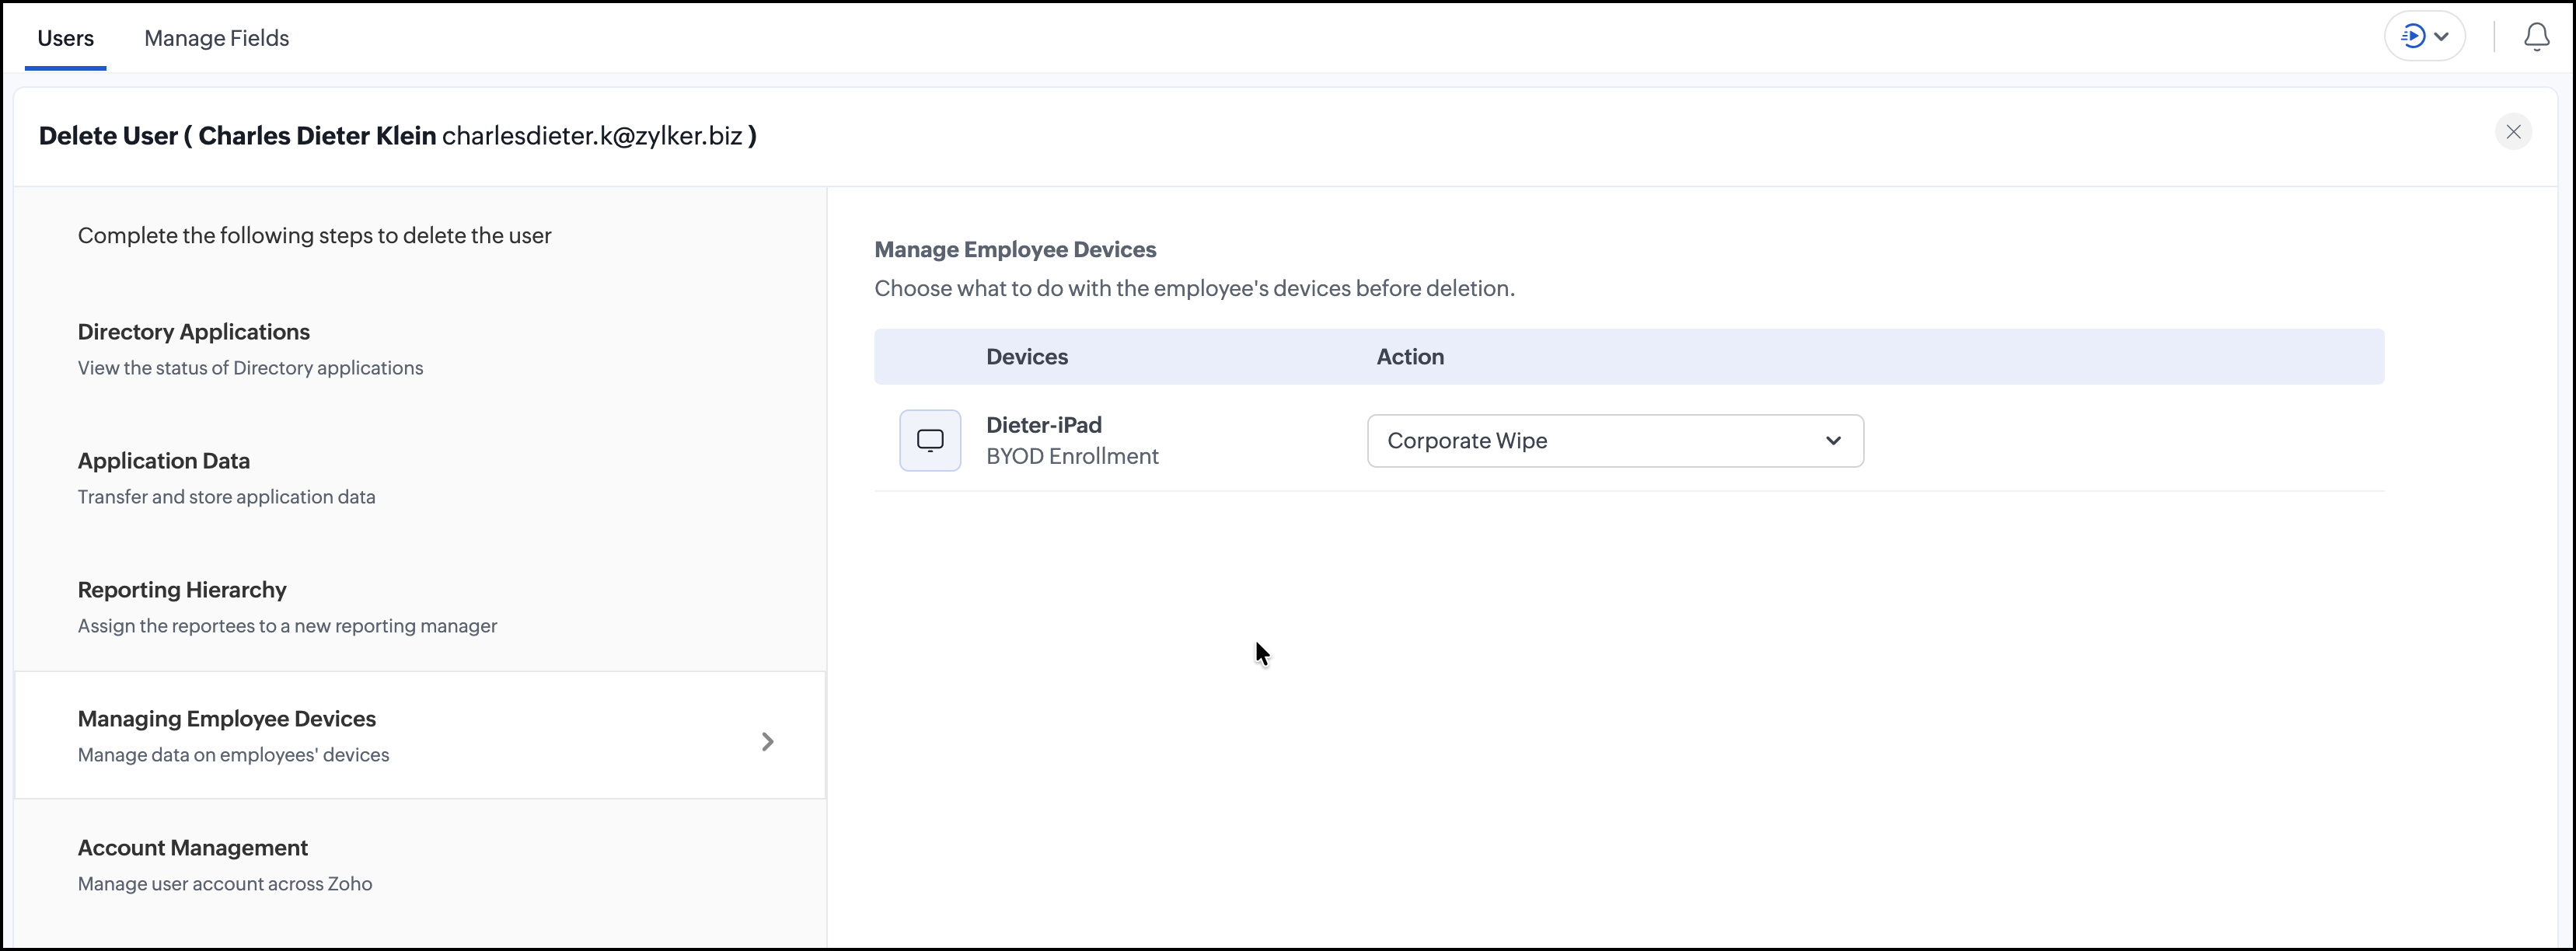The height and width of the screenshot is (951, 2576).
Task: Select the Managing Employee Devices step
Action: coord(420,735)
